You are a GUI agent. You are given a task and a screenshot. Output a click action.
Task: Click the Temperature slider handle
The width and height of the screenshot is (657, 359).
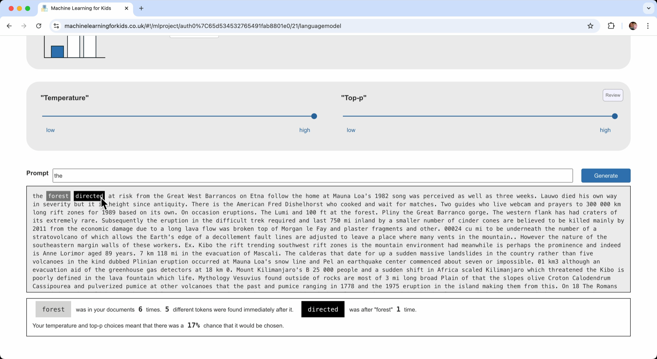tap(314, 116)
